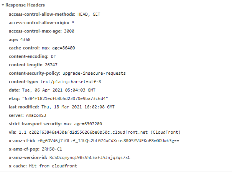Click the x-amz-cf-pop value ZRH50-C1
Image resolution: width=232 pixels, height=172 pixels.
(52, 149)
